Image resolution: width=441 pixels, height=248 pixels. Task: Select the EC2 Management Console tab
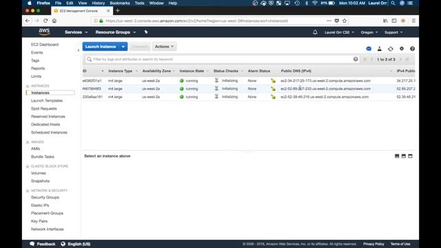pyautogui.click(x=81, y=11)
